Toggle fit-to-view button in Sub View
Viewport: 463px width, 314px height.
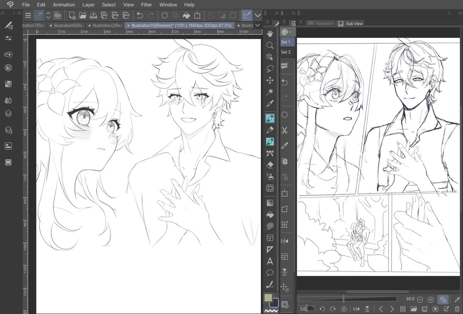tap(443, 299)
